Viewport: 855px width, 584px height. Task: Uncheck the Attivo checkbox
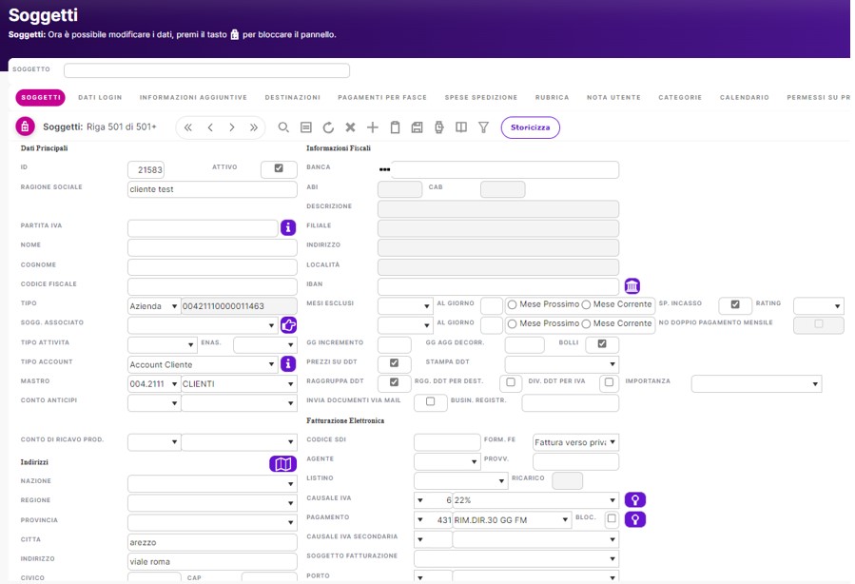(279, 168)
